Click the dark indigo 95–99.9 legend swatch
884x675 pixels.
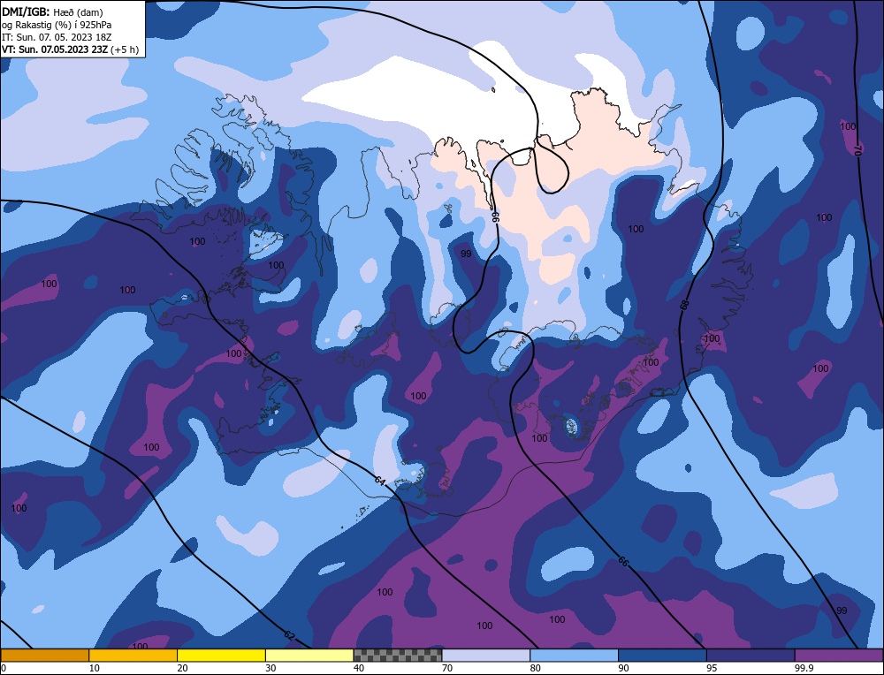[751, 655]
